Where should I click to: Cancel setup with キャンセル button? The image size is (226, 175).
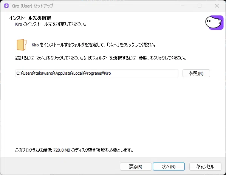[x=205, y=167]
